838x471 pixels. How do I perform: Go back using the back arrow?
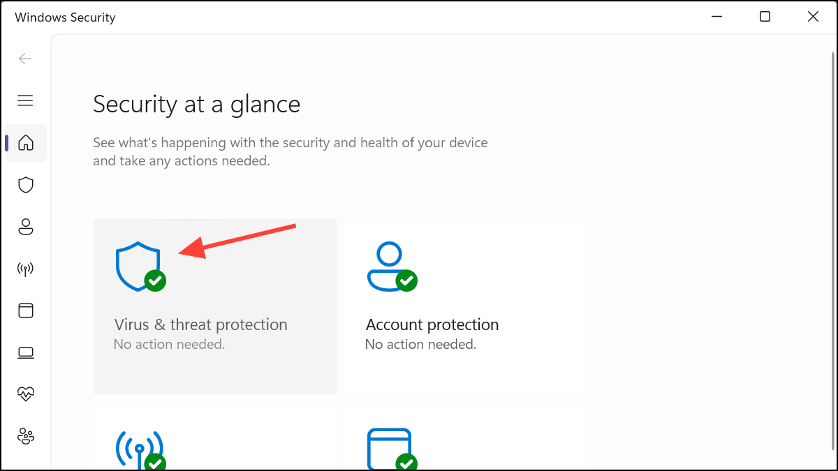25,59
